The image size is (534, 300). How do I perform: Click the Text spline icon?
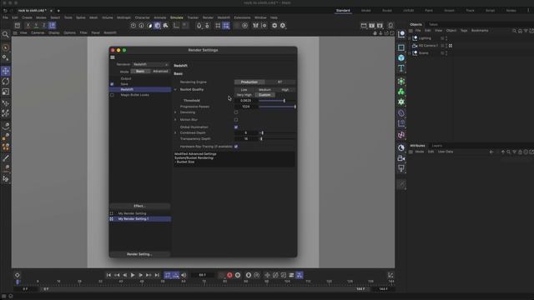[401, 68]
